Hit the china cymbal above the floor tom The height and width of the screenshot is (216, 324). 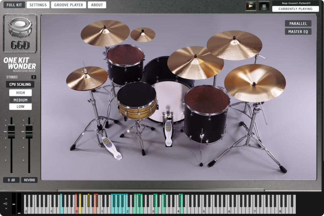click(255, 83)
